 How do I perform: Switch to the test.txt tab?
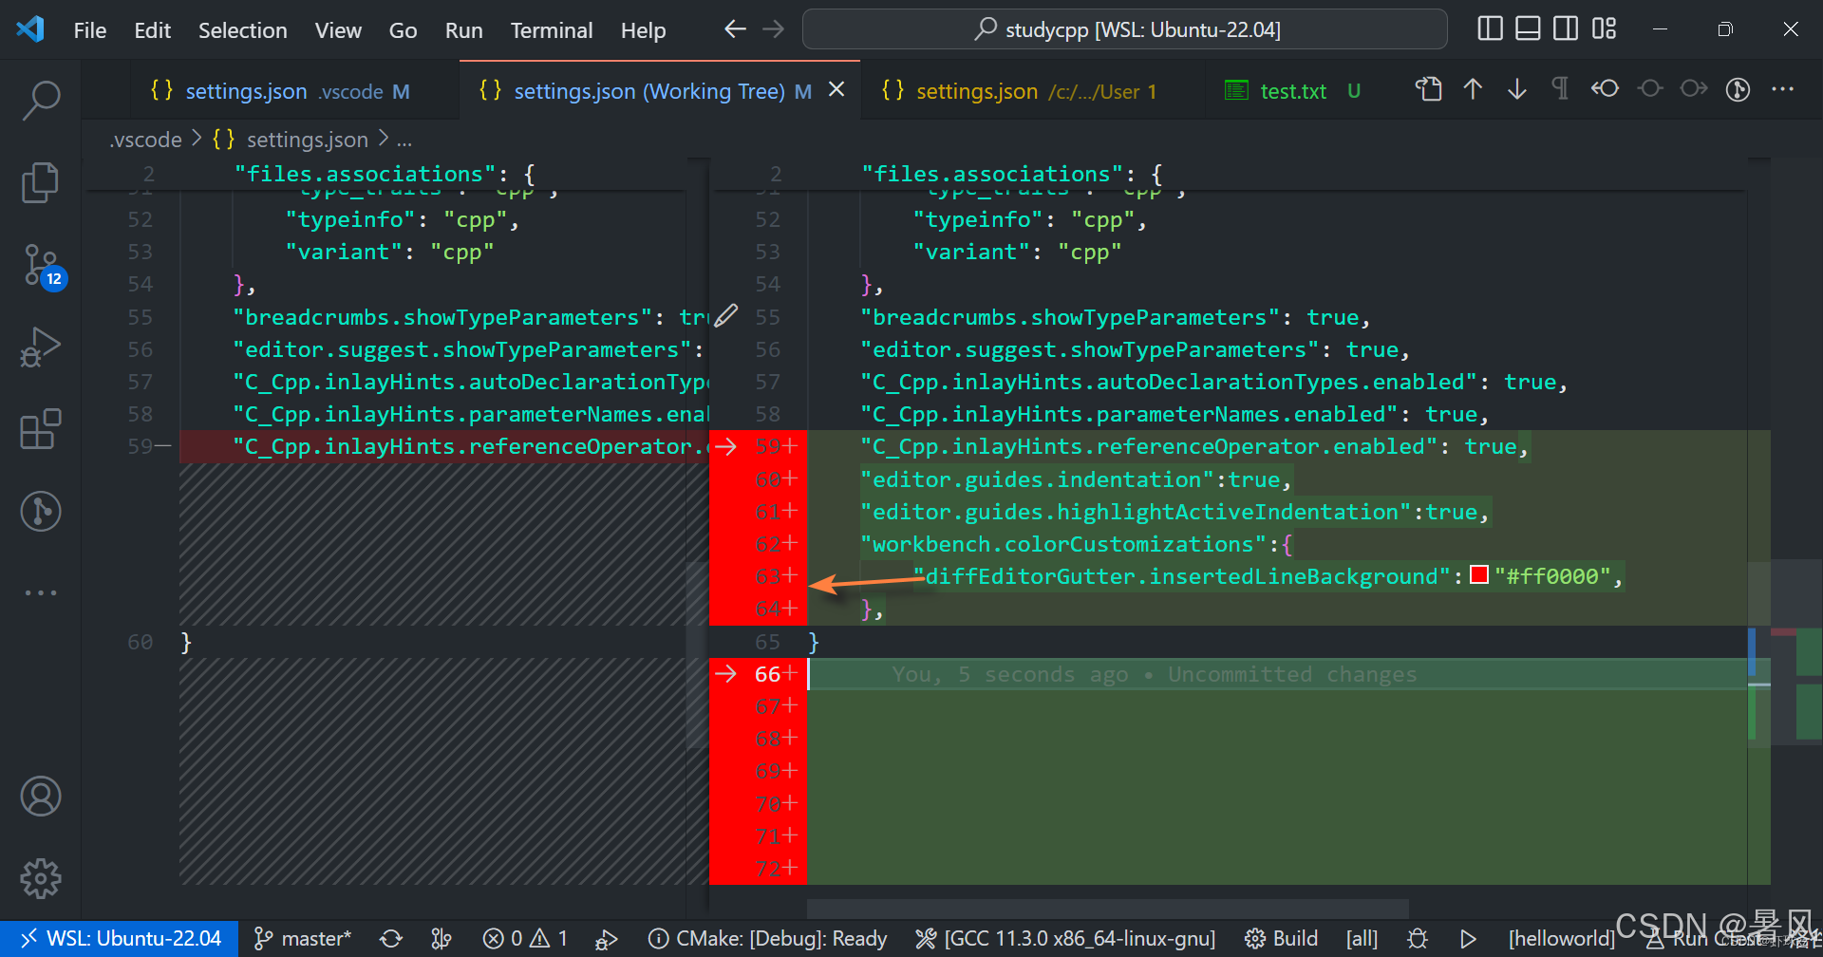(1293, 90)
